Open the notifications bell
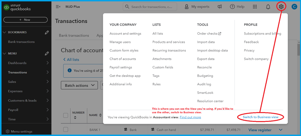Screen dimensions: 301x136 268,7
